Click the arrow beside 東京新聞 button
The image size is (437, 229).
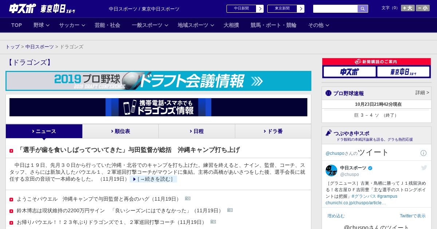pos(300,9)
